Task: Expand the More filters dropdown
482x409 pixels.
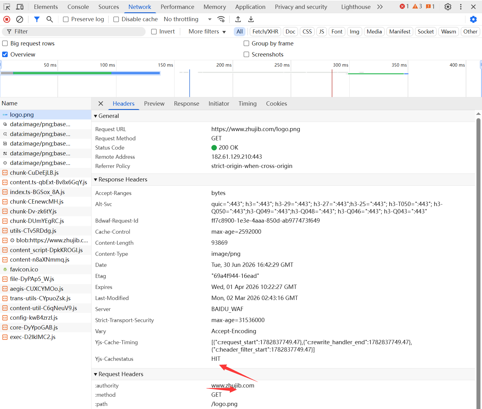Action: pos(207,32)
